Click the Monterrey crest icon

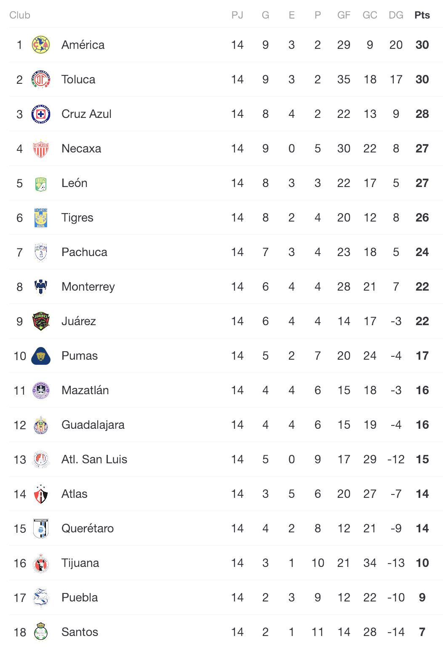tap(41, 287)
